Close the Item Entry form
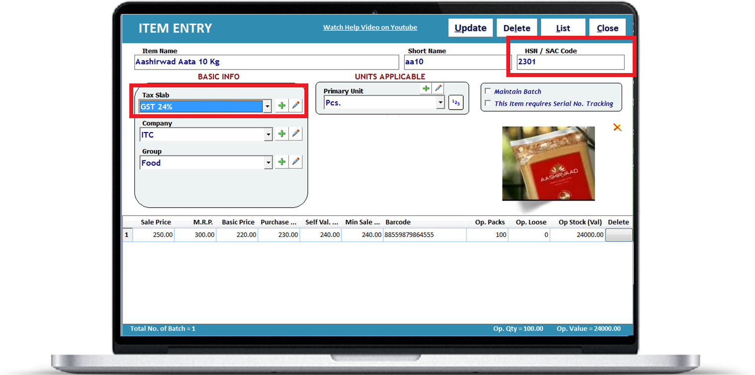This screenshot has width=755, height=375. (607, 28)
